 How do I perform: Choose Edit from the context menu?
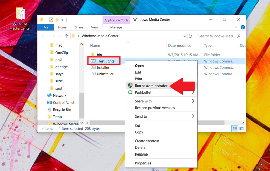click(x=138, y=72)
